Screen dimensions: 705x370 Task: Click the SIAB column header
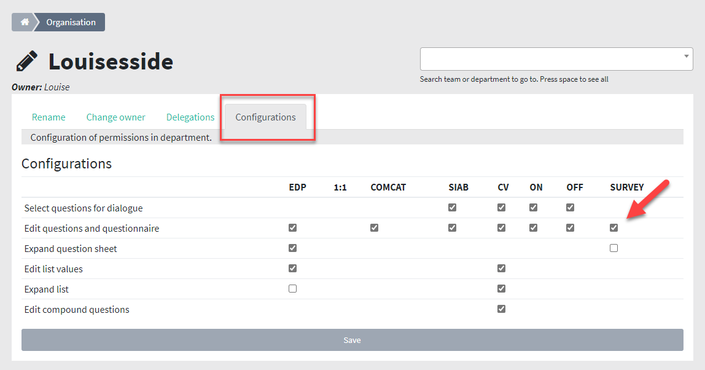click(458, 187)
